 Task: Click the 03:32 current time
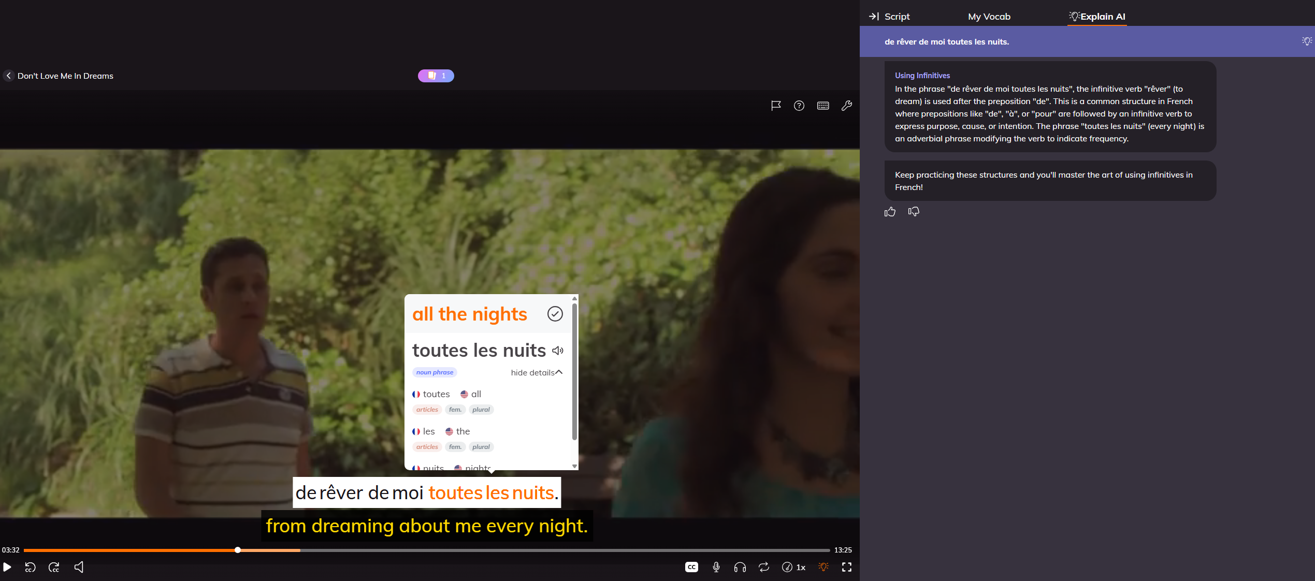pos(11,550)
